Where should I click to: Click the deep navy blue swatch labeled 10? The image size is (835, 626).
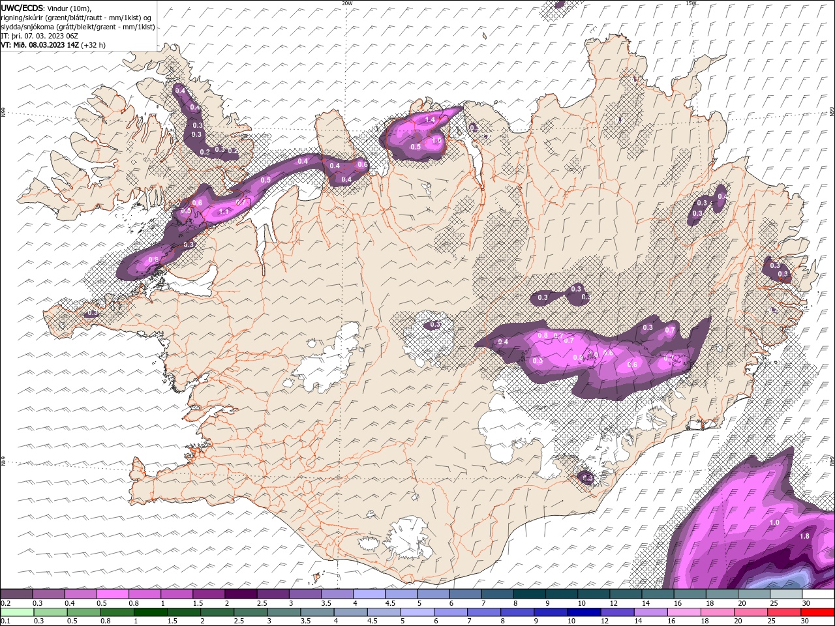click(584, 612)
